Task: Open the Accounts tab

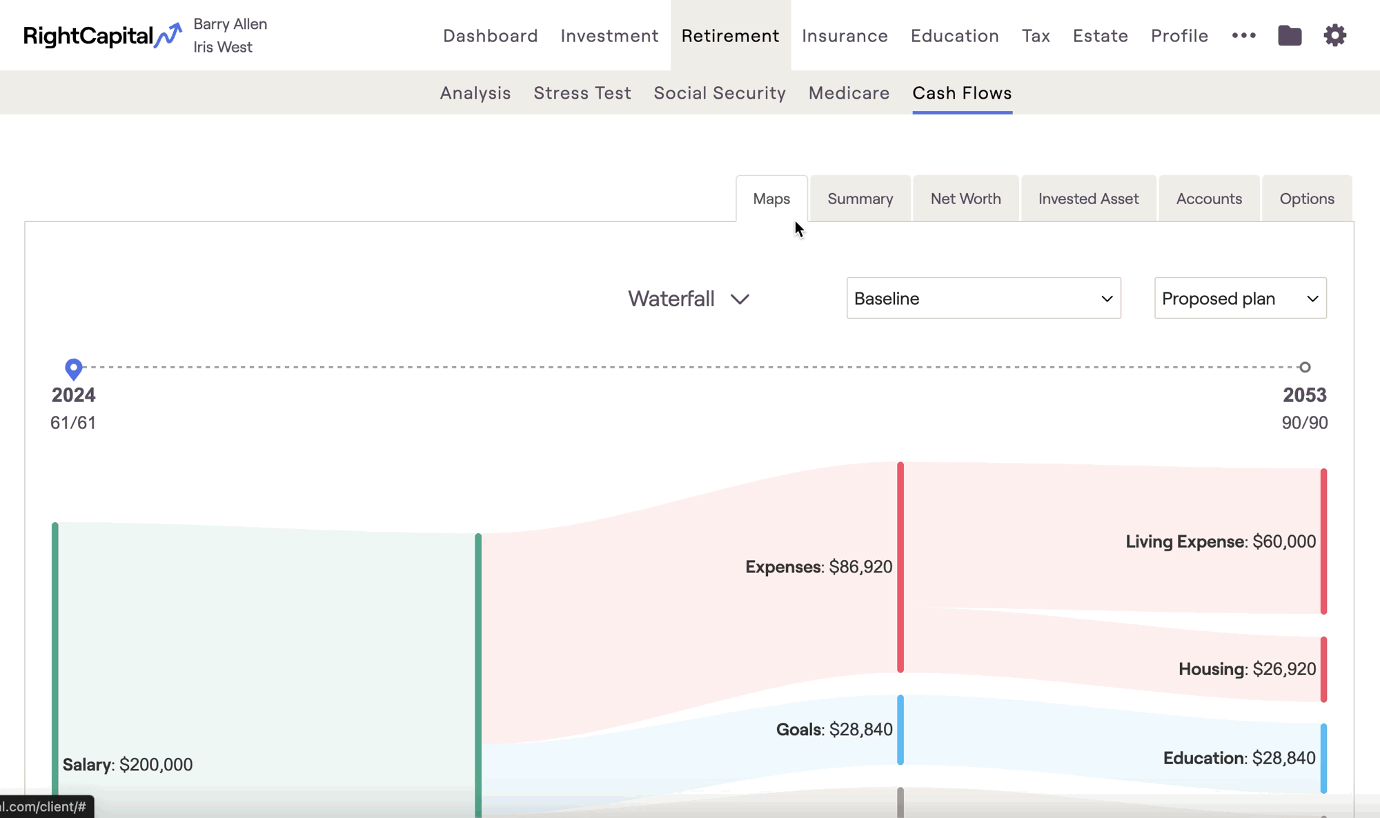Action: [1209, 199]
